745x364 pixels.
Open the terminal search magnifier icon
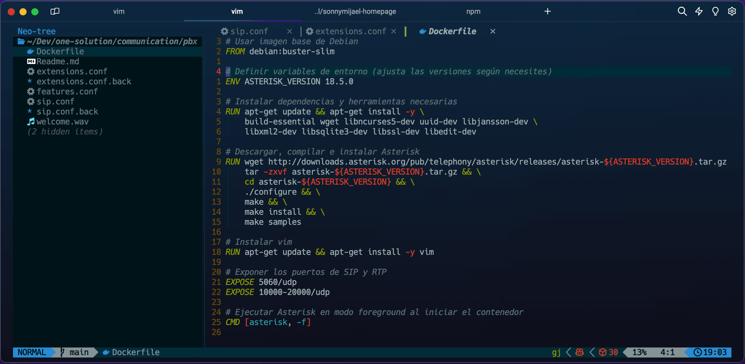(x=682, y=11)
